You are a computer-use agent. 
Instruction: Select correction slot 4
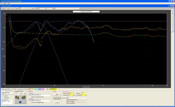coord(173,22)
